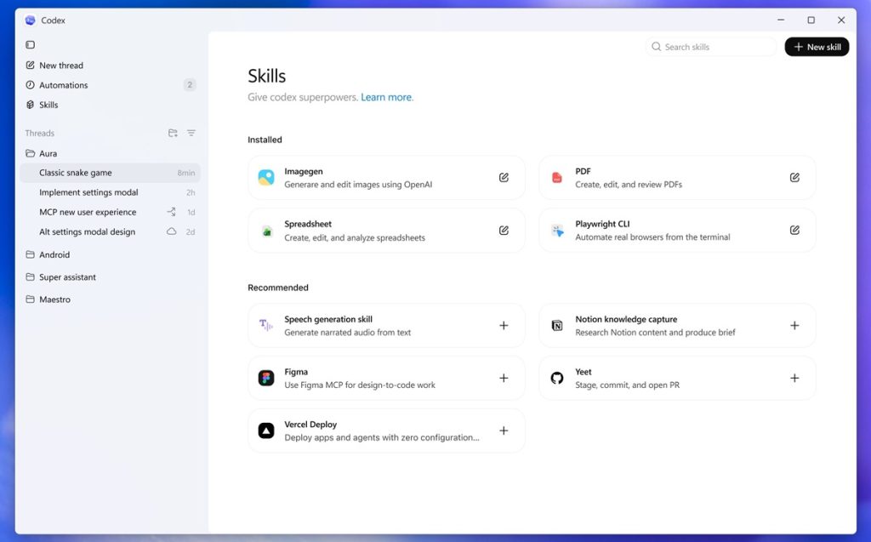Expand the Android folder
Viewport: 871px width, 542px height.
(54, 254)
